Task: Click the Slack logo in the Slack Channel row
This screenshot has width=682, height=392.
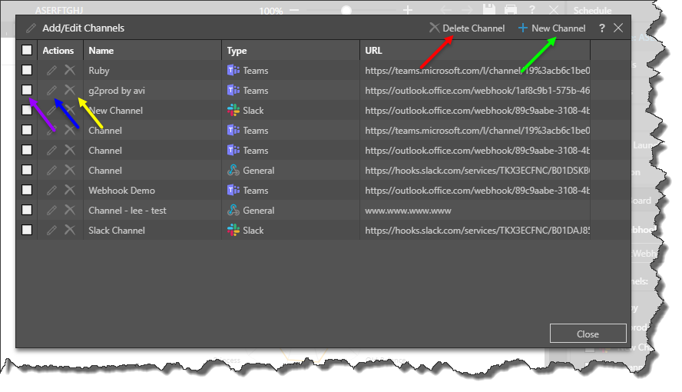Action: click(233, 230)
